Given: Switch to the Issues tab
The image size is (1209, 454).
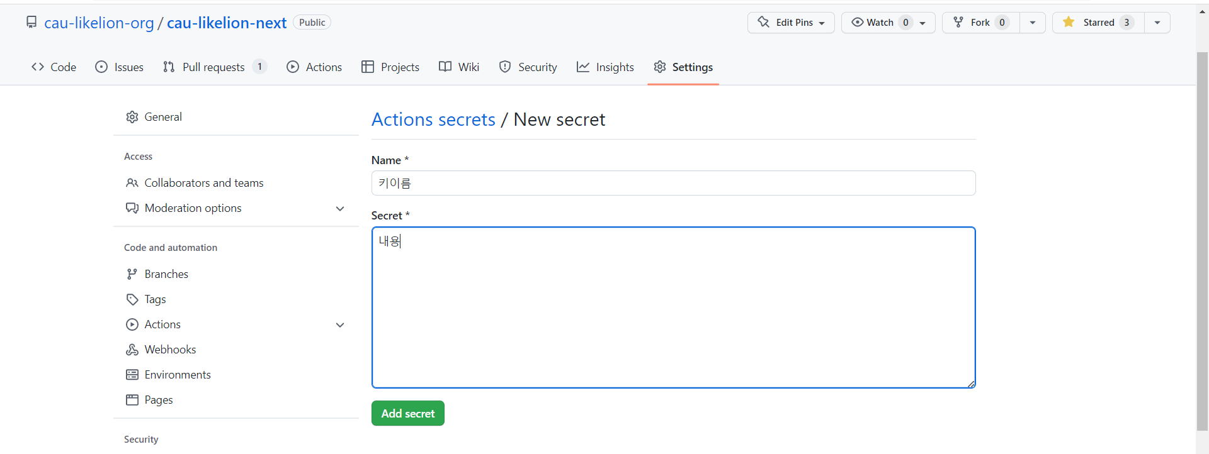Looking at the screenshot, I should 119,67.
